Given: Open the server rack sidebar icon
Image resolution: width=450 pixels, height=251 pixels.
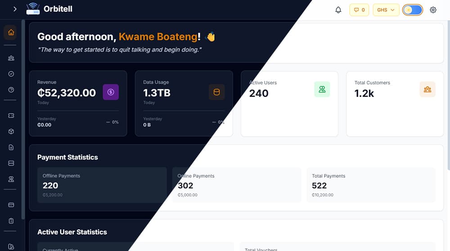Looking at the screenshot, I should [11, 163].
